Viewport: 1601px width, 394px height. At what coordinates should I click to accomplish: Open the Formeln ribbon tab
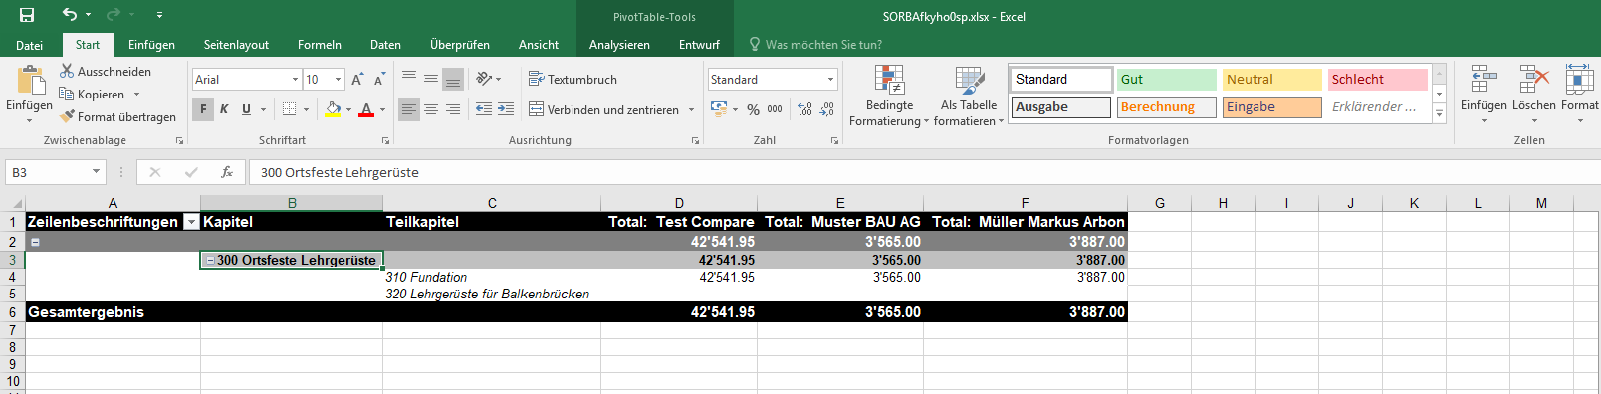point(320,45)
